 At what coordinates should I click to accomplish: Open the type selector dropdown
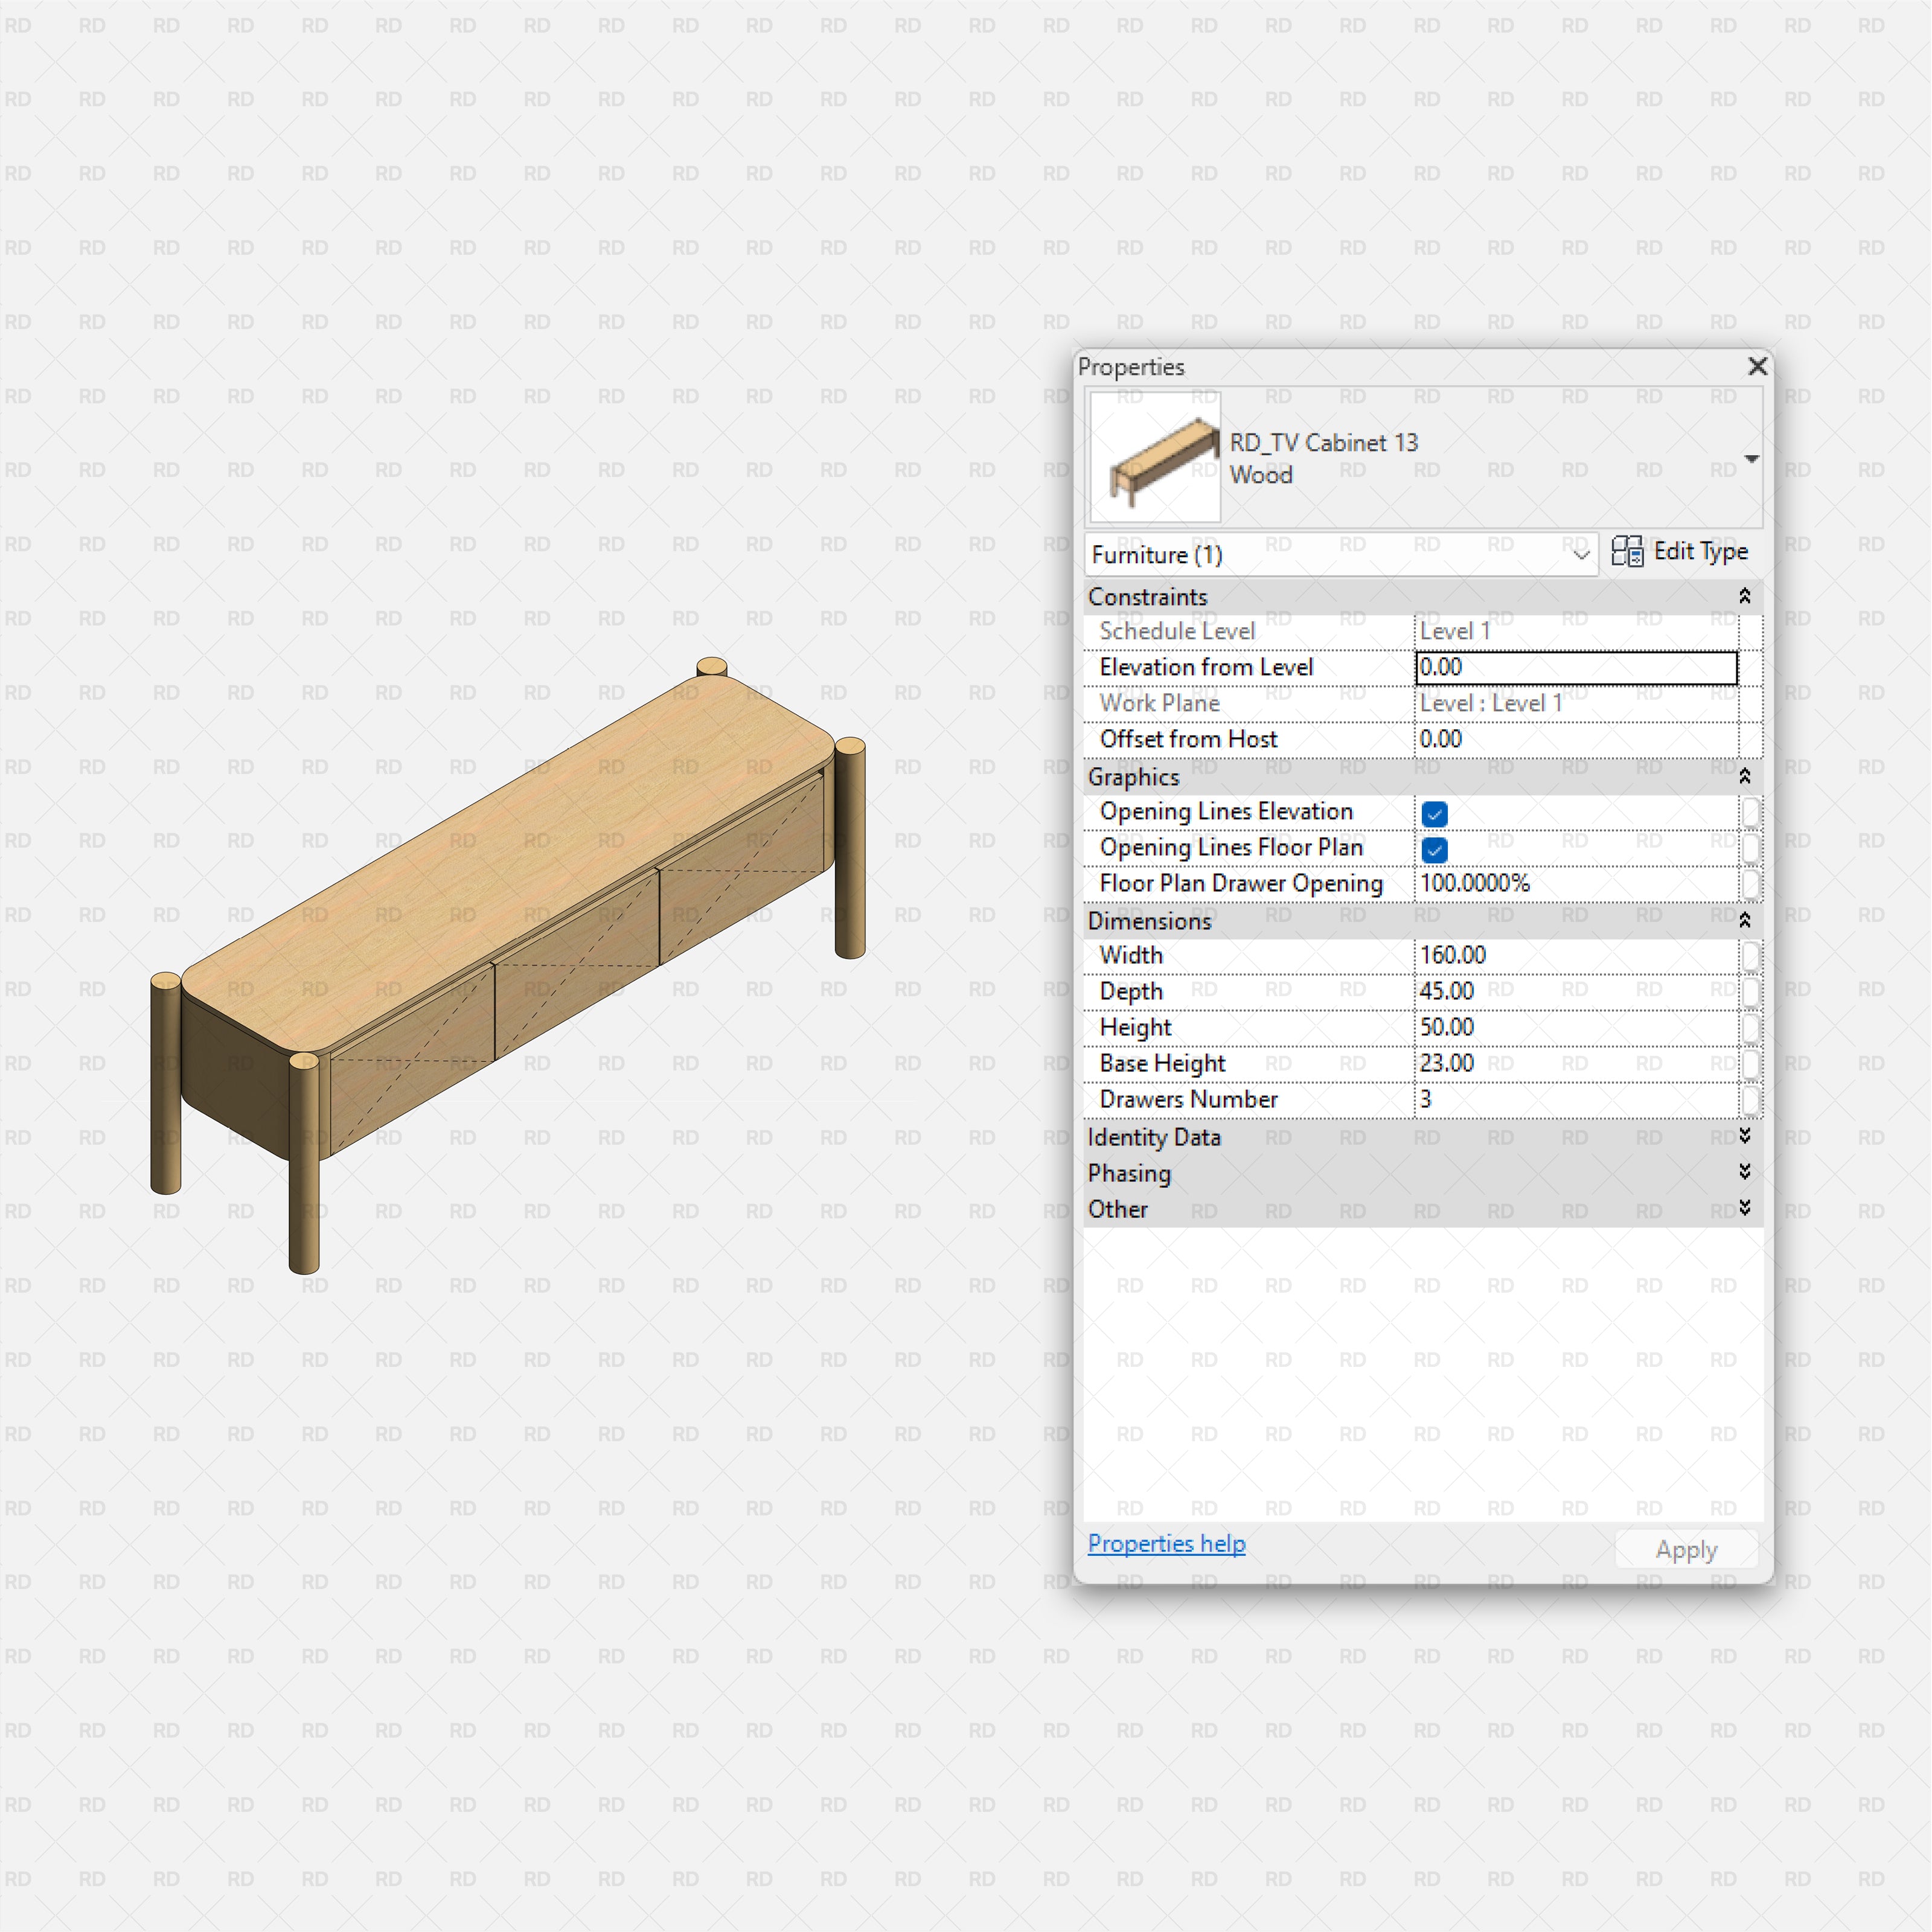tap(1752, 458)
